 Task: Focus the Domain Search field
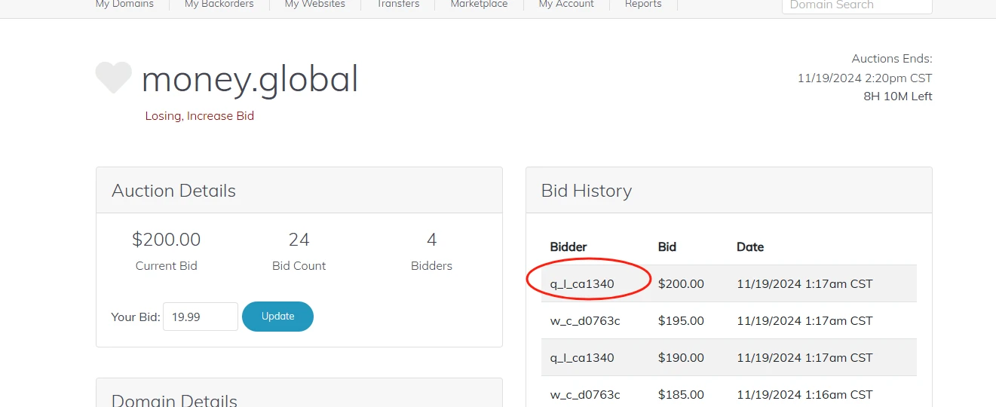tap(857, 5)
